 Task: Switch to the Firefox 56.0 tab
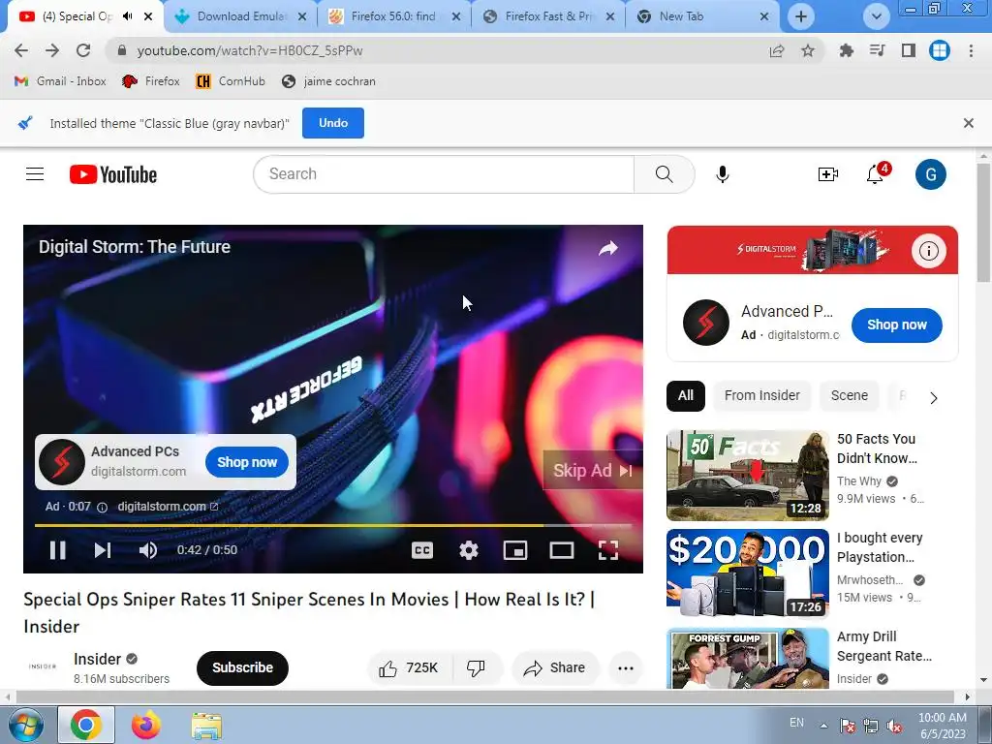[393, 16]
